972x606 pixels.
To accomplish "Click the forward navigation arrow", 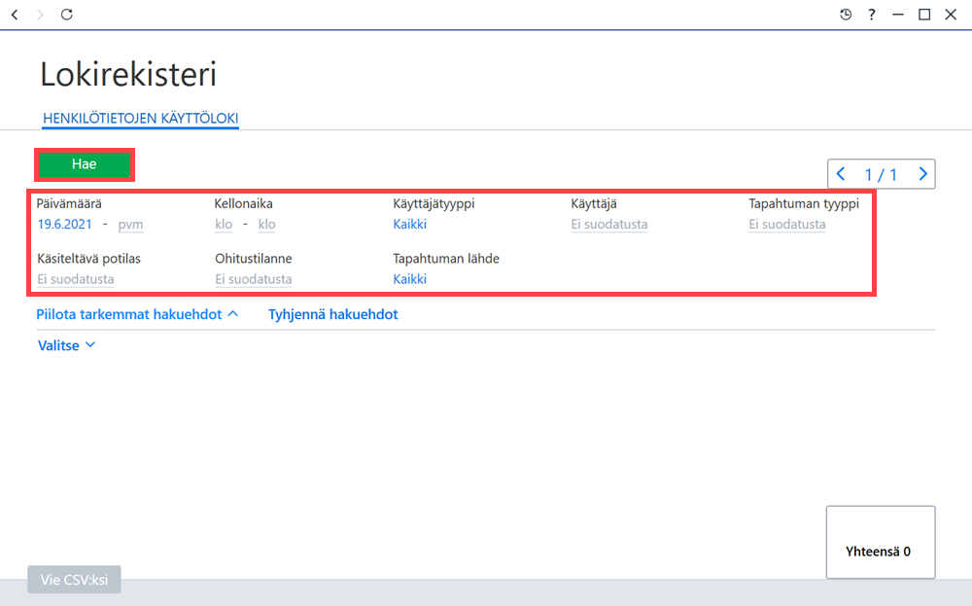I will (x=40, y=15).
